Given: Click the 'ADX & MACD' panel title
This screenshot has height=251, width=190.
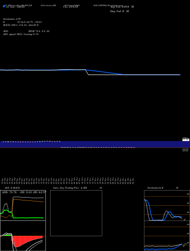Looking at the screenshot, I should 12,188.
